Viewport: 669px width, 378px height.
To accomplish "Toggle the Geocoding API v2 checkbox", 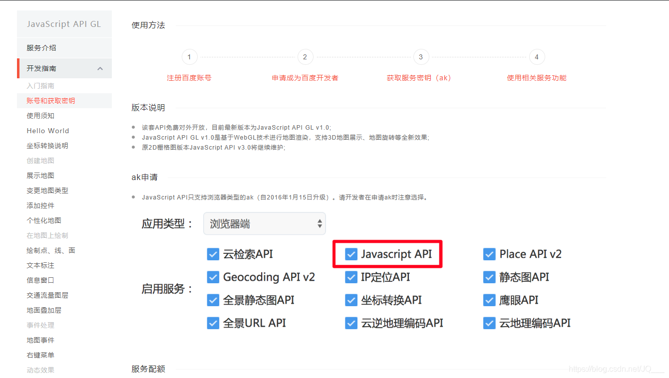I will 213,277.
